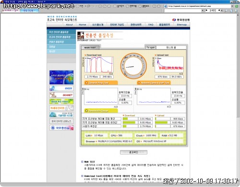
Task: Open the About menu item
Action: click(69, 24)
